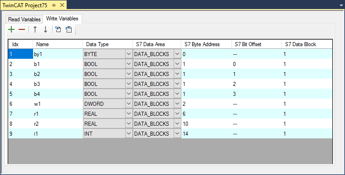Click byte address 0 for by1

[206, 54]
